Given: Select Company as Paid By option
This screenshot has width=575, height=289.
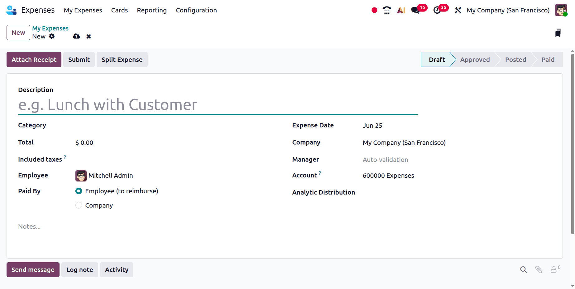Looking at the screenshot, I should [x=79, y=205].
